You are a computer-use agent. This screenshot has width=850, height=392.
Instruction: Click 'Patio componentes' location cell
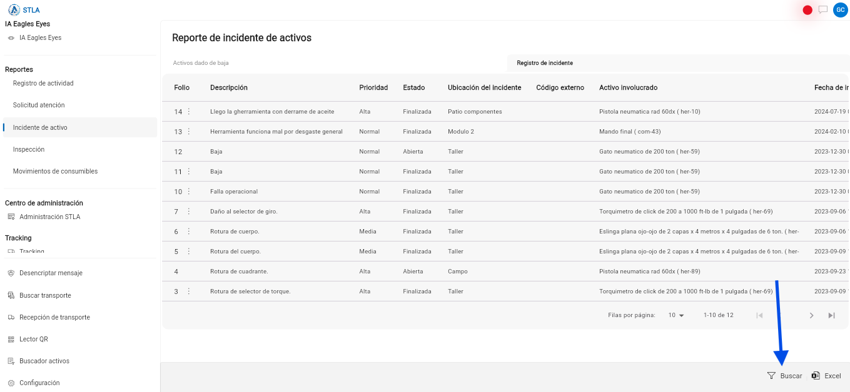coord(475,112)
